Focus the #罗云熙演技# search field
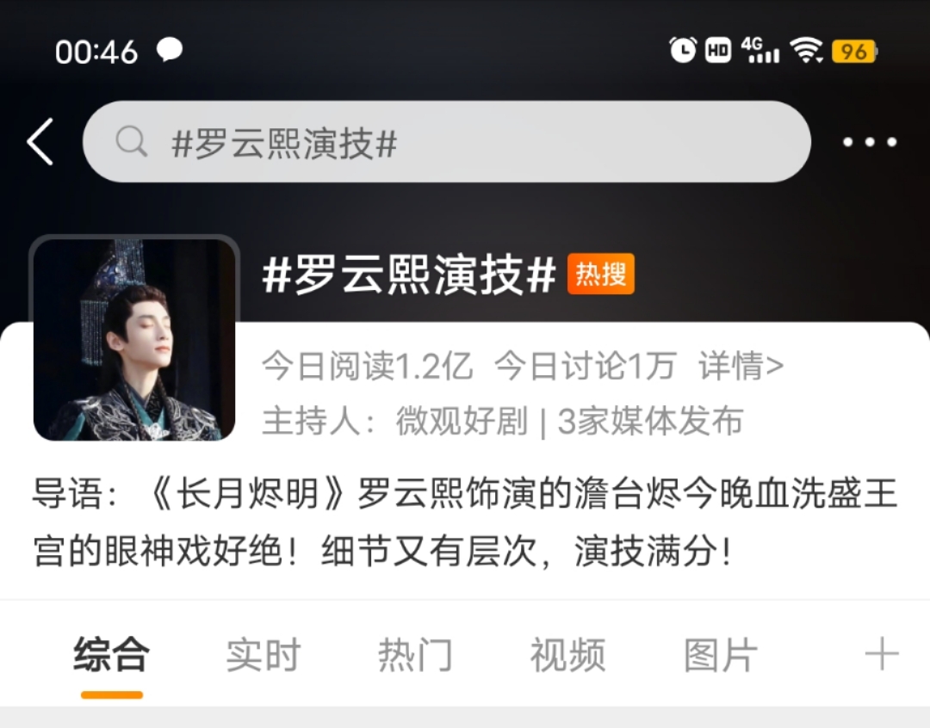This screenshot has height=728, width=930. pyautogui.click(x=447, y=142)
